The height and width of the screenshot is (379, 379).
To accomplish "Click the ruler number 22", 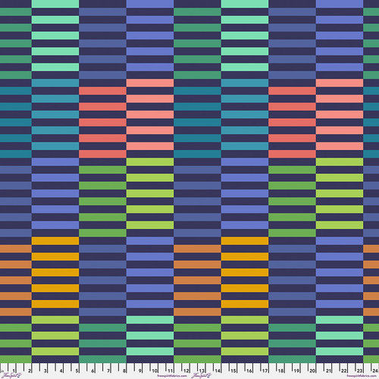I will point(344,371).
